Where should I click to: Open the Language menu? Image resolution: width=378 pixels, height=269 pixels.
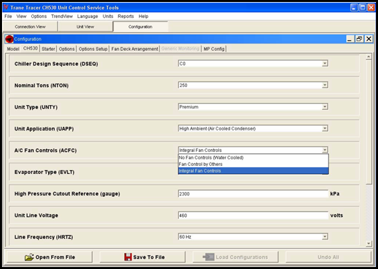[x=87, y=17]
